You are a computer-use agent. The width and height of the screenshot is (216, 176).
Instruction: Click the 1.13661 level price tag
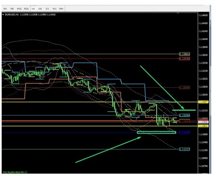point(184,54)
